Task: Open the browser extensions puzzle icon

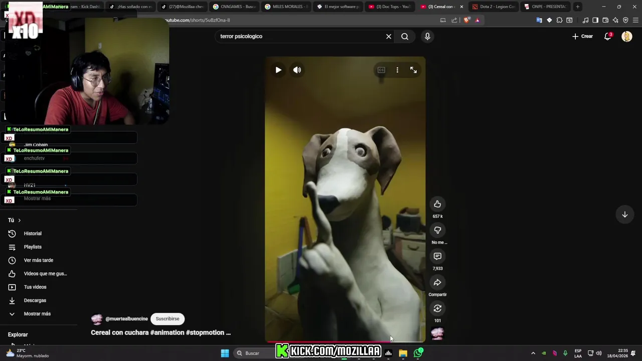Action: tap(559, 20)
